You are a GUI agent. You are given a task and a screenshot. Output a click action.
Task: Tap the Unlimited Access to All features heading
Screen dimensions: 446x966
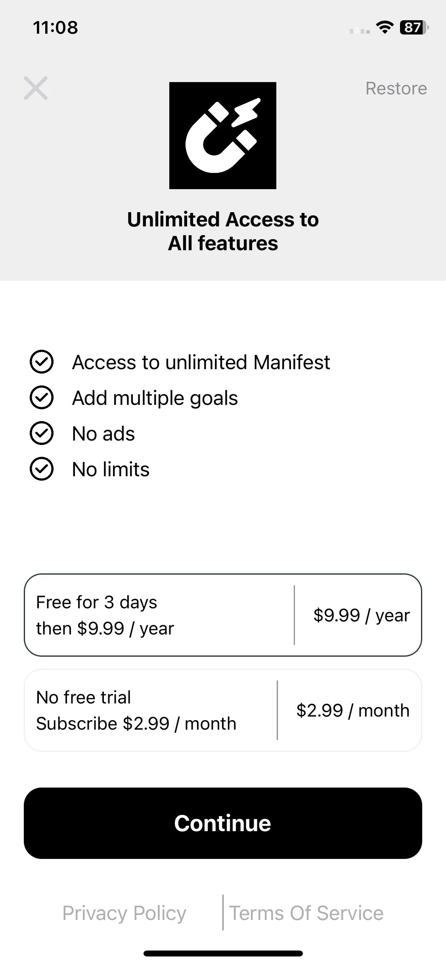(223, 231)
